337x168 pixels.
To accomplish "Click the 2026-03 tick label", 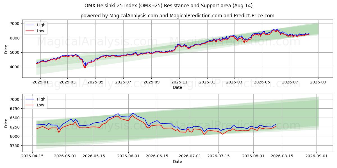I will click(234, 82).
